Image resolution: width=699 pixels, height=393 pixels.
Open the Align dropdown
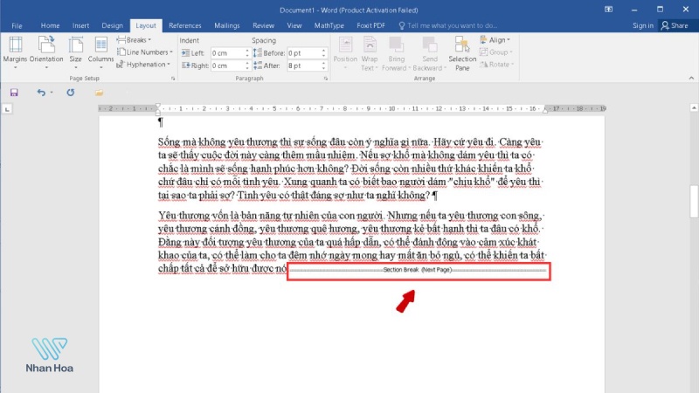pyautogui.click(x=495, y=40)
